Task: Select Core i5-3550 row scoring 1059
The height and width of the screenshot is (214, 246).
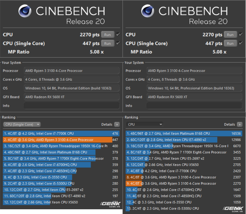Action: click(x=184, y=202)
